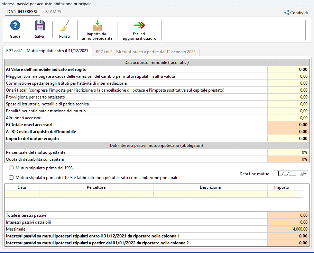The width and height of the screenshot is (314, 253).
Task: Click the Data cell in table row
Action: click(x=22, y=194)
